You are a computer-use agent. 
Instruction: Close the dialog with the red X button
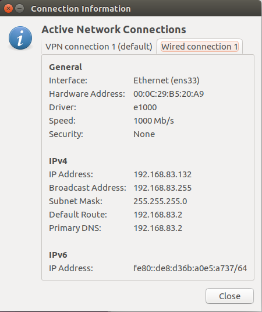click(x=8, y=9)
